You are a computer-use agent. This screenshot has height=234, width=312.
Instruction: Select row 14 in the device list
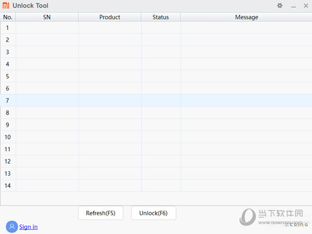pos(156,185)
